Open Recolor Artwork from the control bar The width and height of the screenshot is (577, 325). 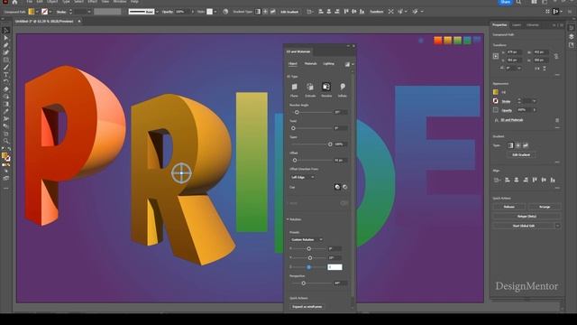point(225,12)
